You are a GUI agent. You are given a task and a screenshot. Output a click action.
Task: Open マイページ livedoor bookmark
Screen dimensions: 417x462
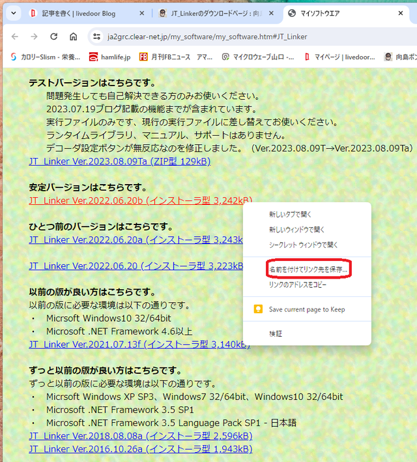coord(339,57)
